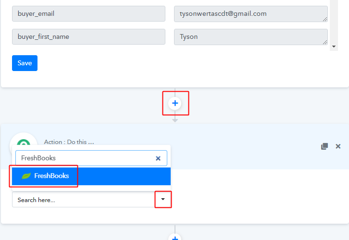Viewport: 349px width, 240px height.
Task: Click the FreshBooks leaf logo in the result
Action: pyautogui.click(x=26, y=176)
